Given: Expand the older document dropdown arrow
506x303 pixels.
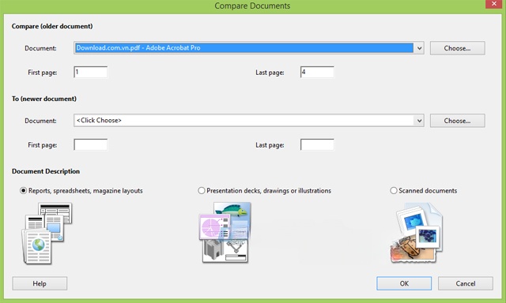Looking at the screenshot, I should click(419, 48).
